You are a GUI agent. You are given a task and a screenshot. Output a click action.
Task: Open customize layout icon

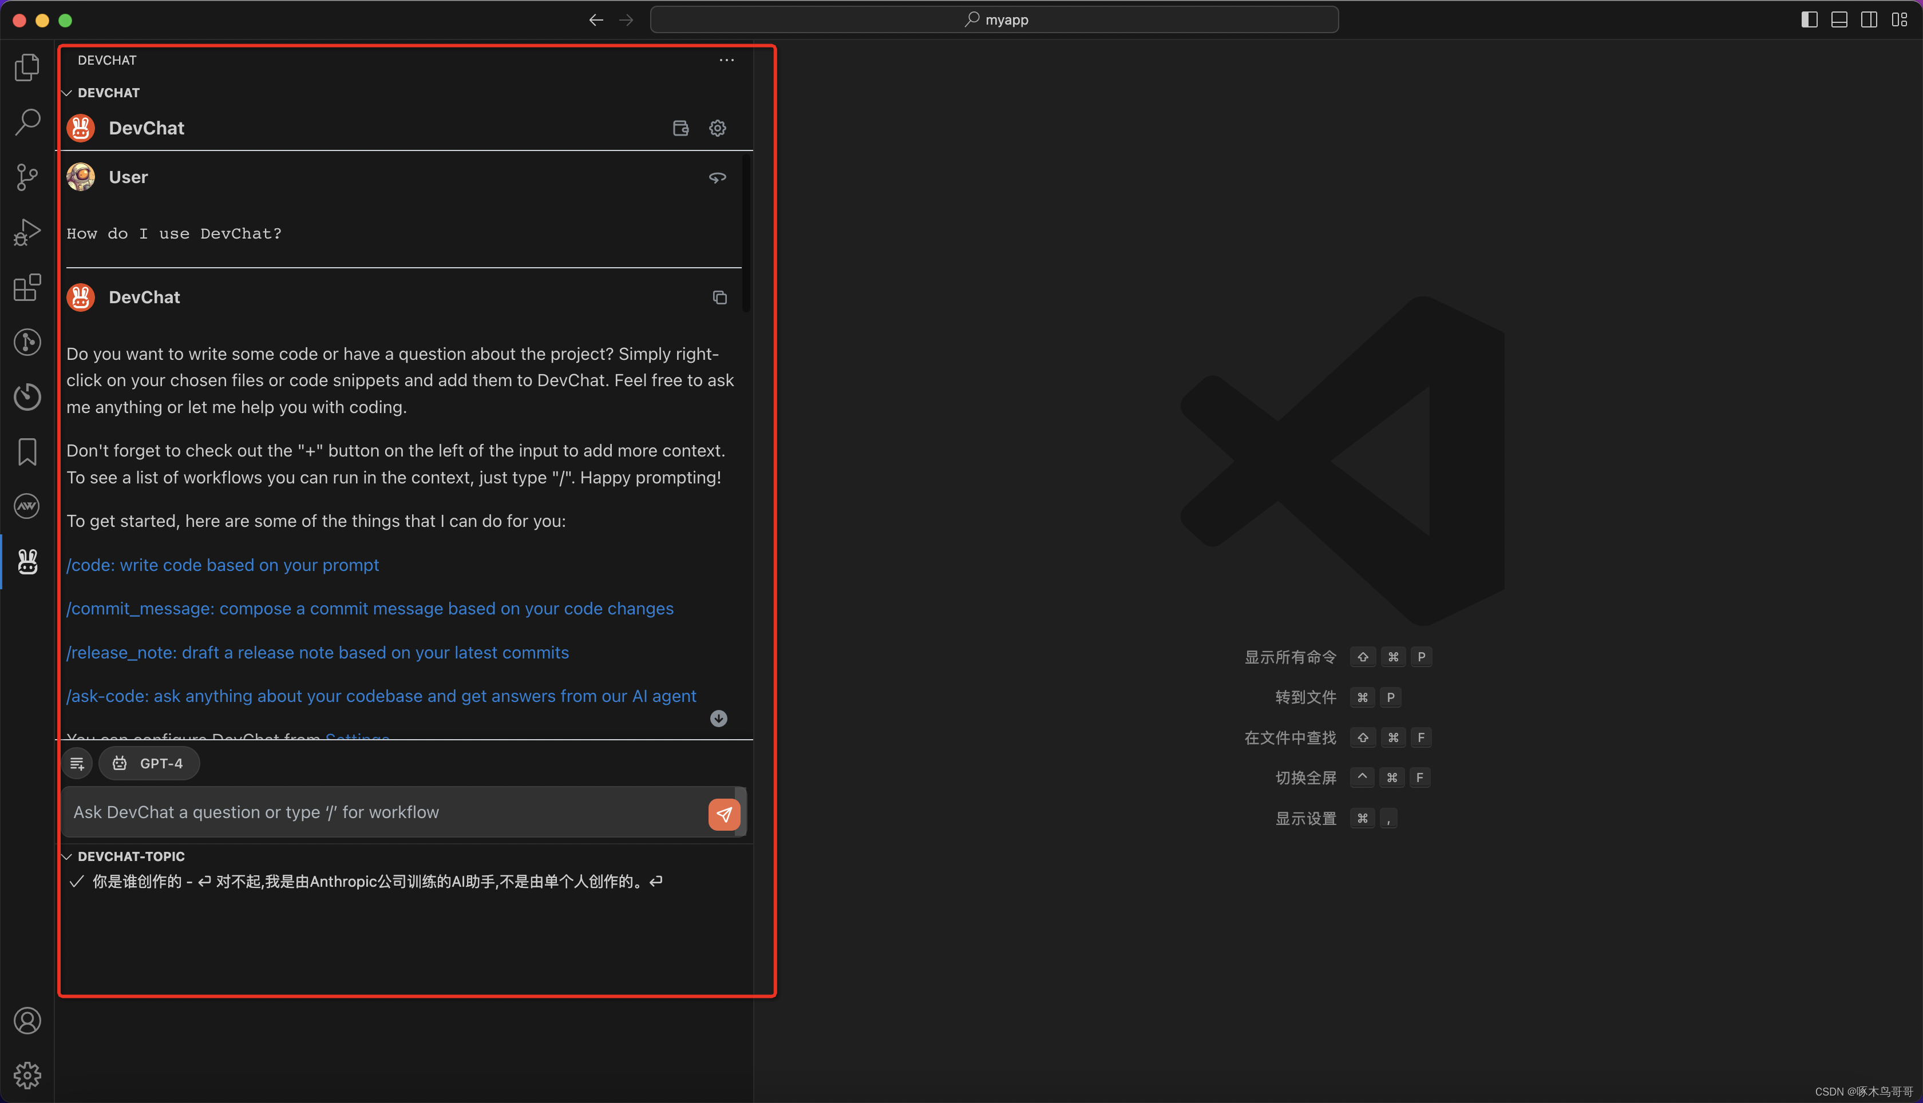(x=1900, y=19)
